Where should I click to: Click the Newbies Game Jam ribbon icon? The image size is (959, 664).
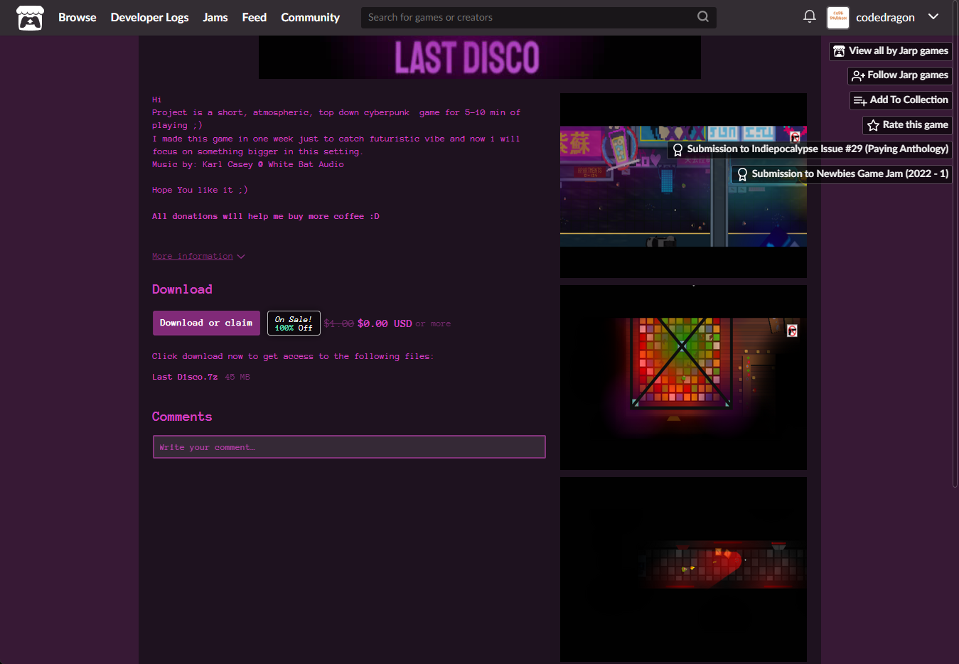click(x=742, y=175)
